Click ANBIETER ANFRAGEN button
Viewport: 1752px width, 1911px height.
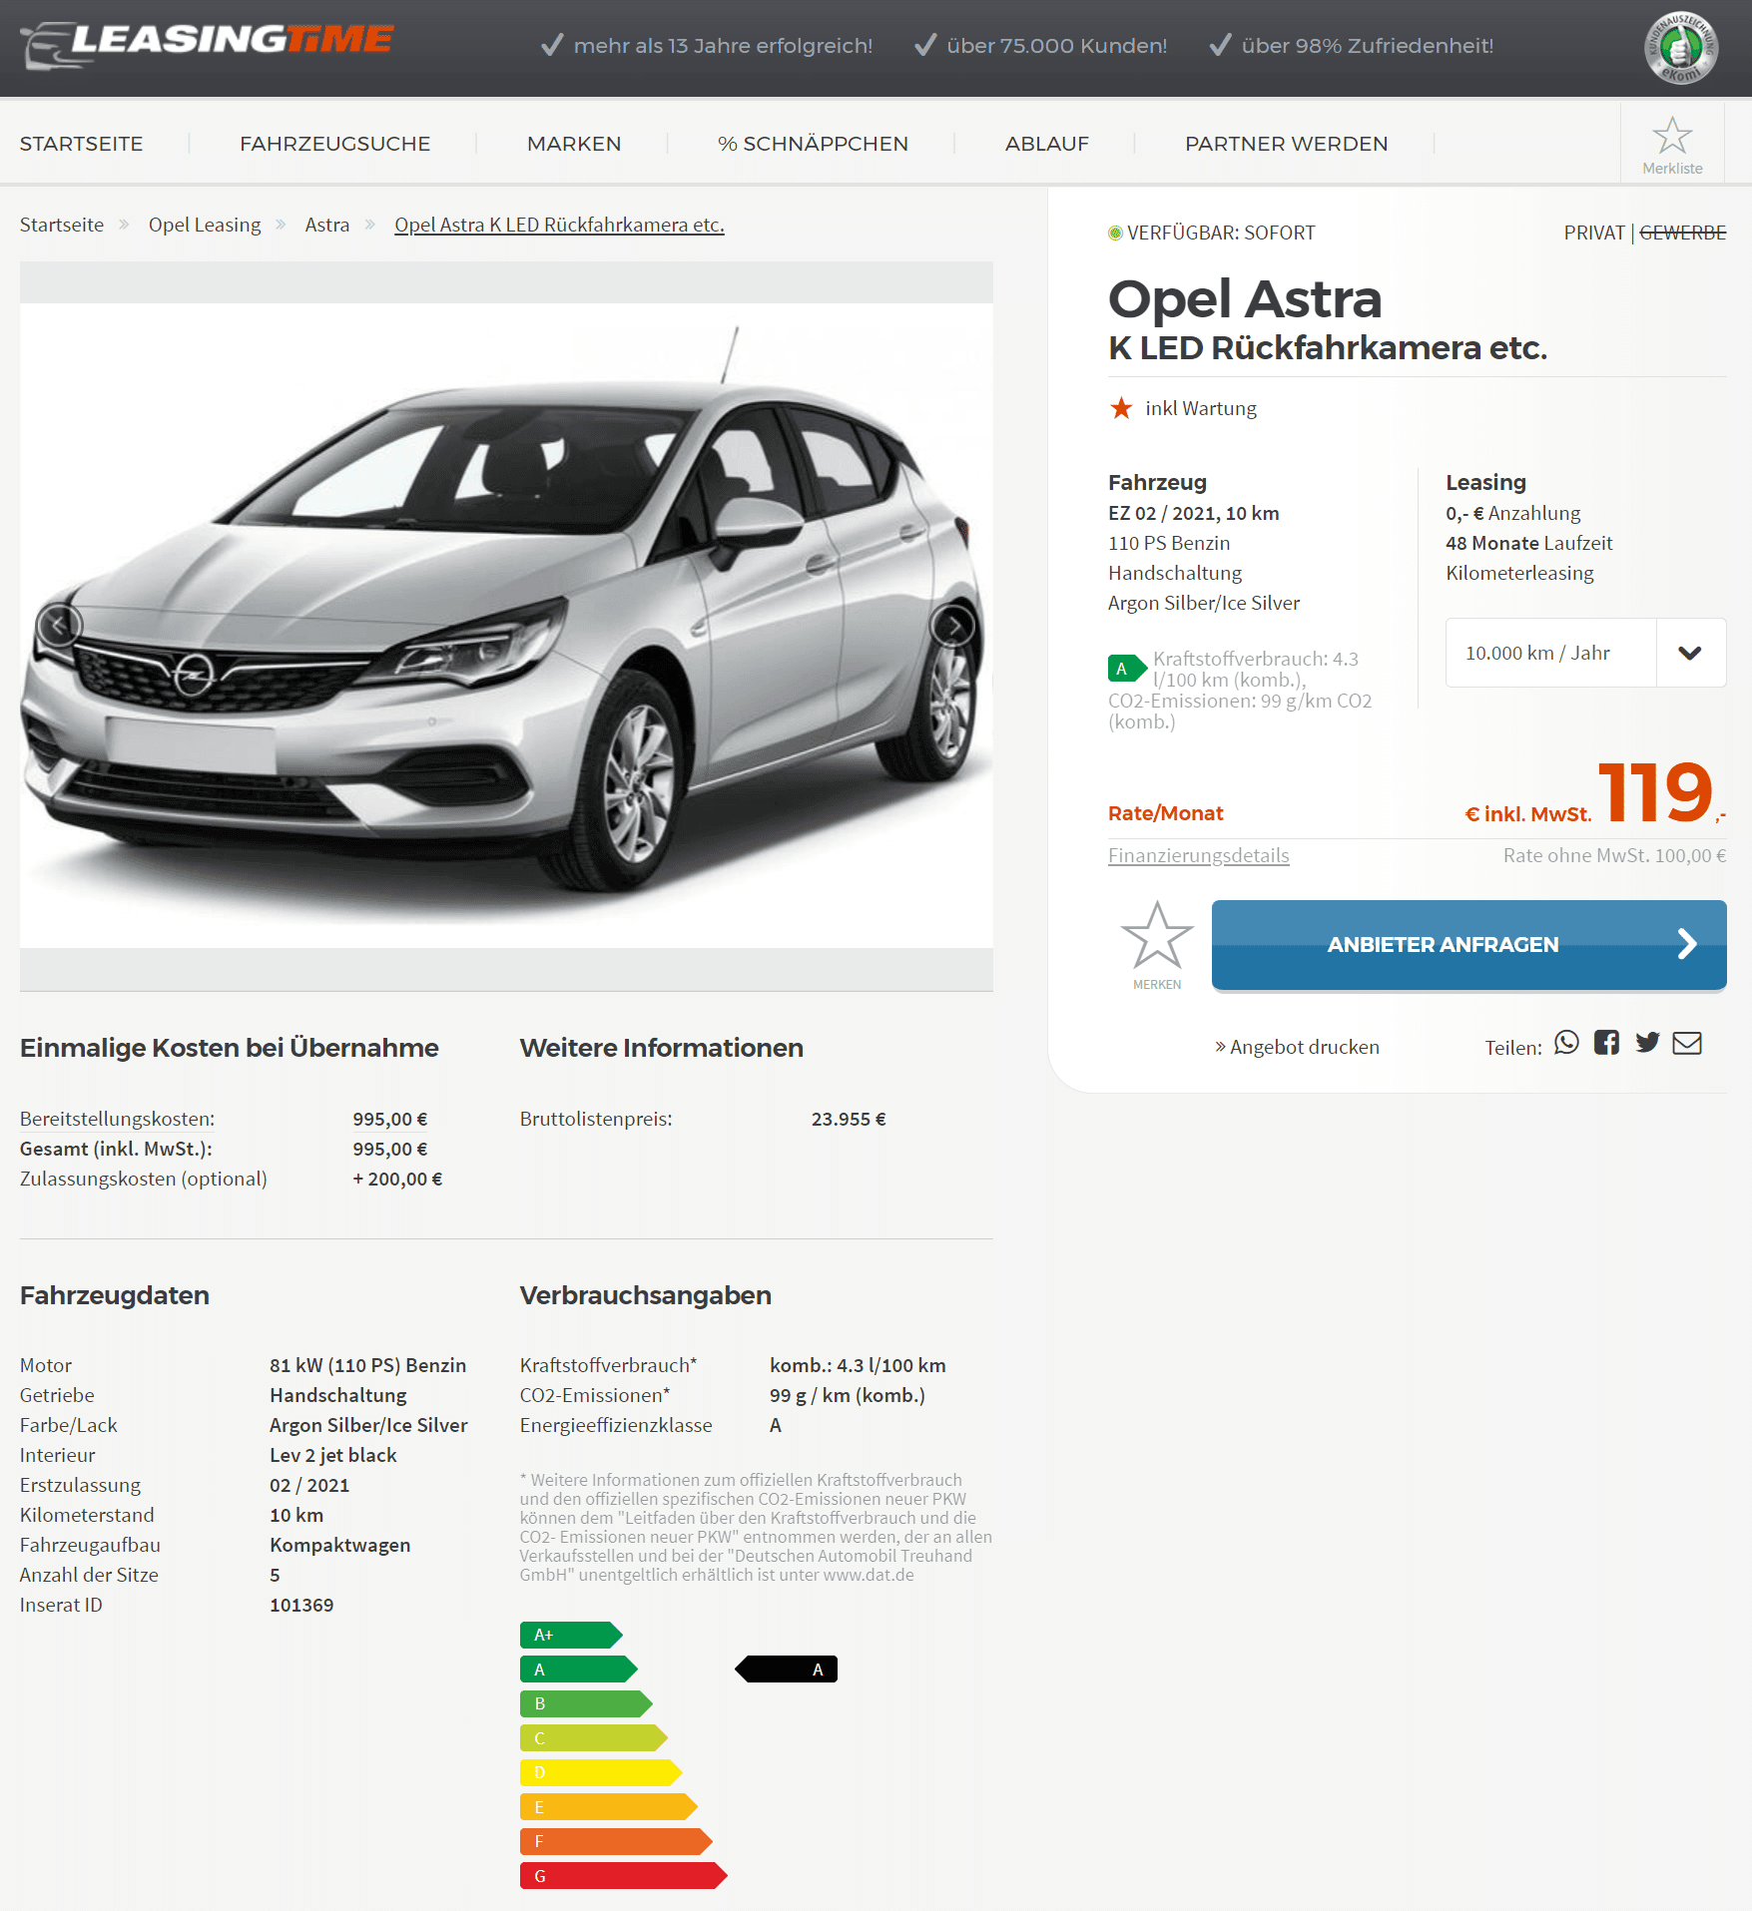point(1469,944)
